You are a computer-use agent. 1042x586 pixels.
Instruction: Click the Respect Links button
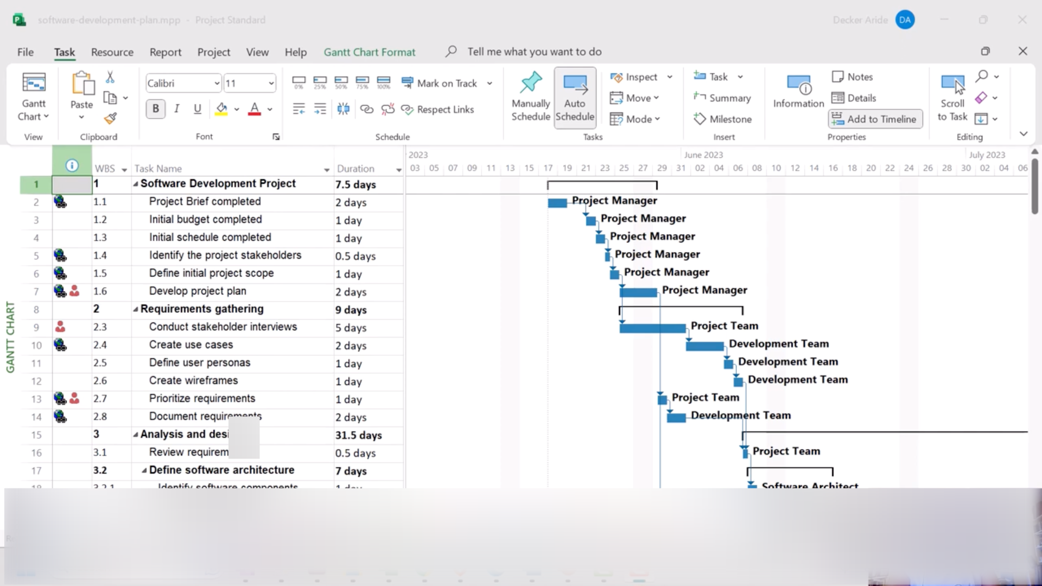coord(437,109)
